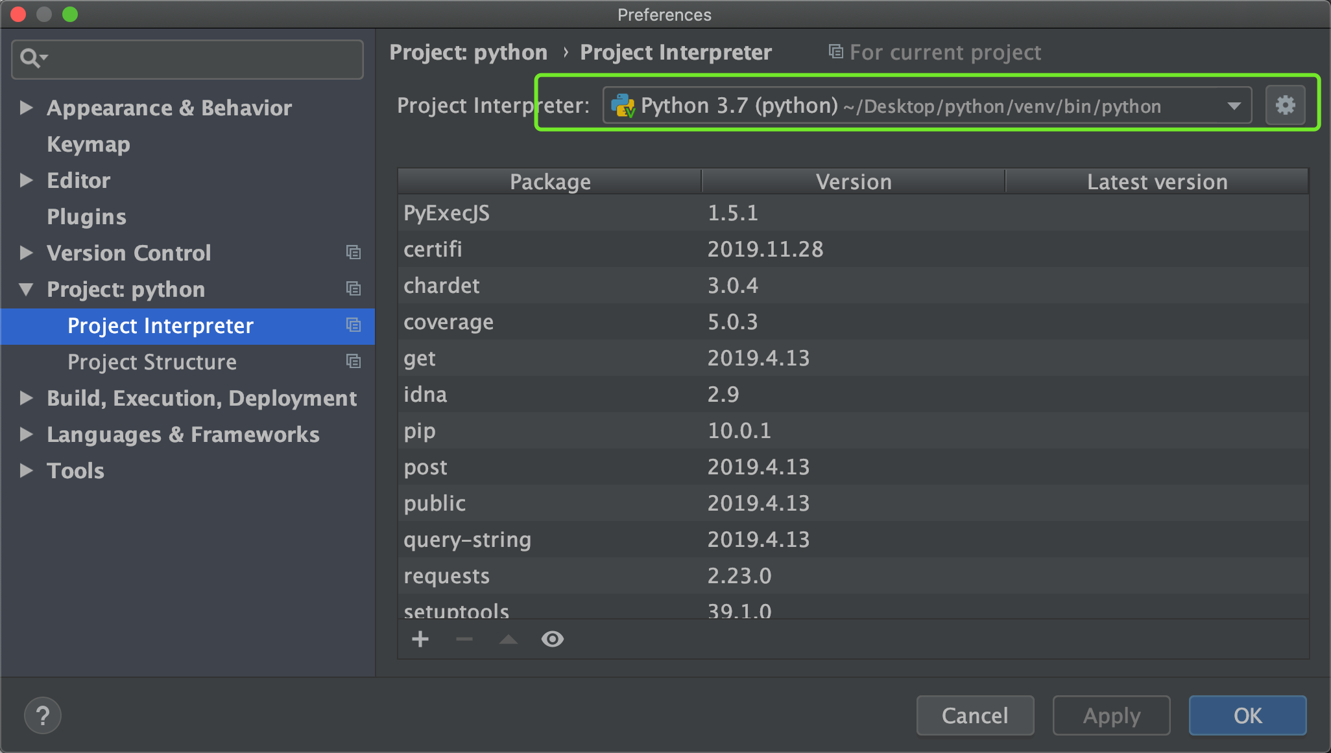This screenshot has height=753, width=1331.
Task: Click the minus icon to uninstall package
Action: [x=464, y=640]
